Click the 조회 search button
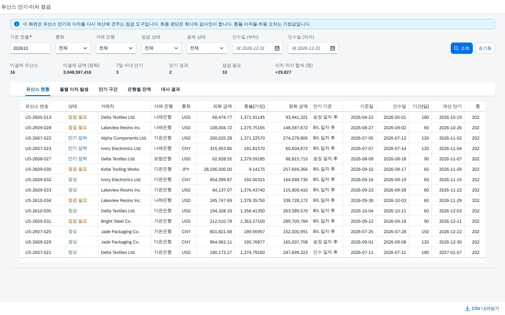Viewport: 505px width, 315px height. coord(462,48)
